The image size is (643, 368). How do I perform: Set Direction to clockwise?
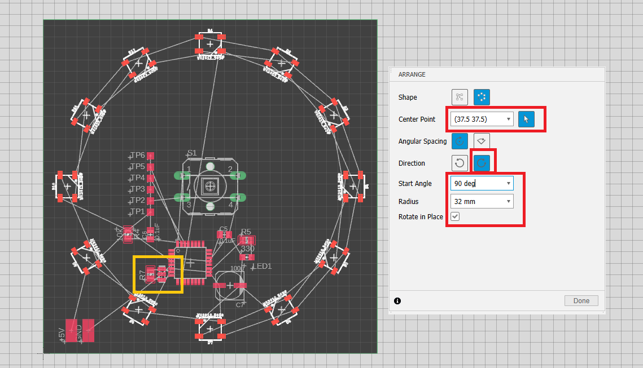tap(482, 163)
